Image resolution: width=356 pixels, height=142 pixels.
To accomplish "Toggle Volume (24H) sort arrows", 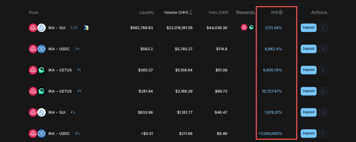I will tap(191, 12).
